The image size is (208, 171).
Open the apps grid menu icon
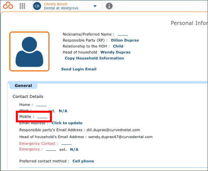tap(22, 6)
